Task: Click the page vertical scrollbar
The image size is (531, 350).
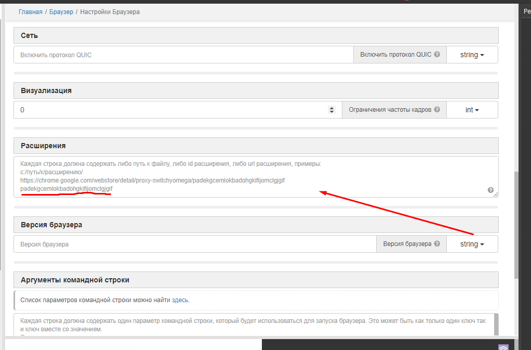Action: 516,224
